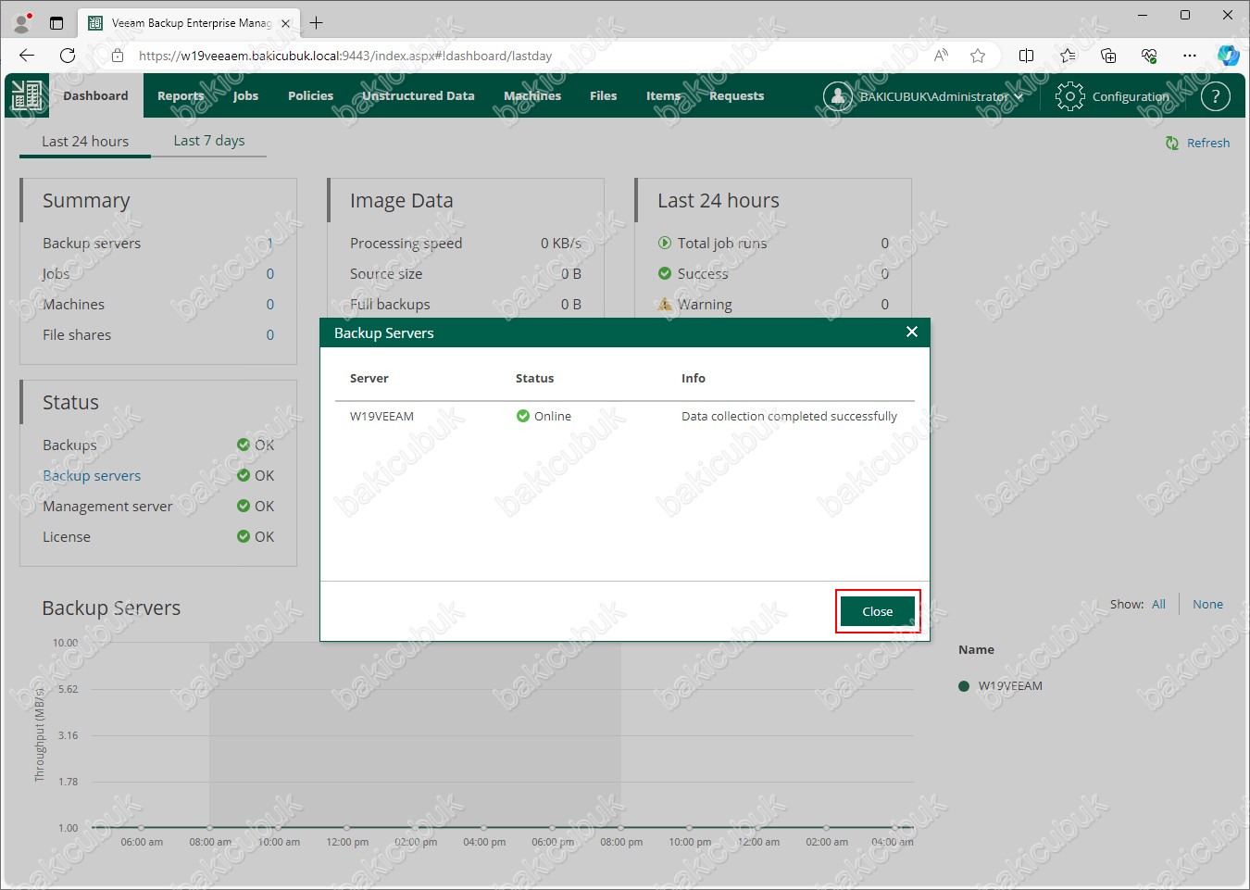
Task: Click the browser read aloud icon
Action: coord(941,56)
